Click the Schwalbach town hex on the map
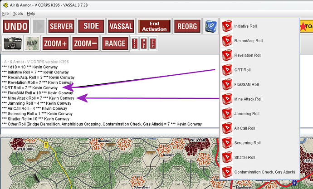 [x=138, y=181]
